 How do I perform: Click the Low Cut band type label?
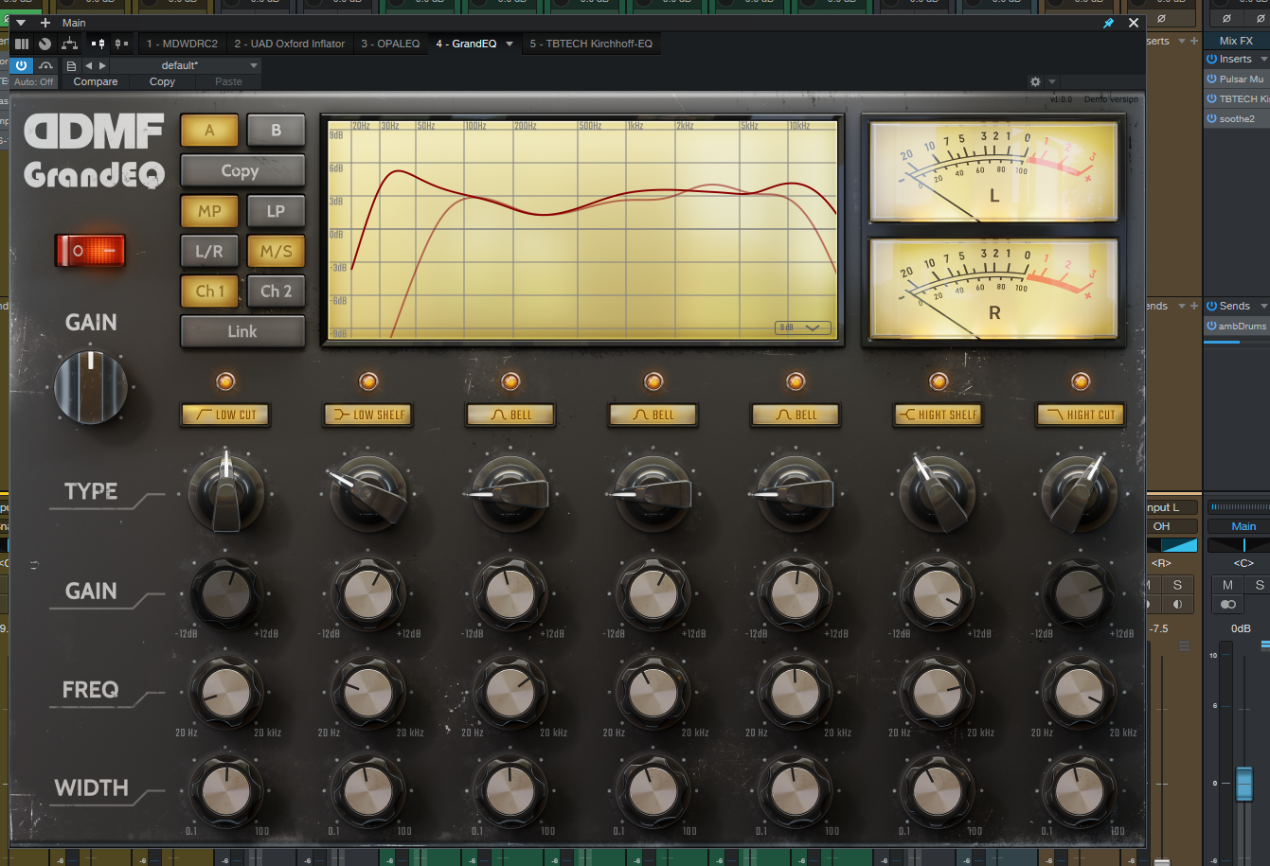[225, 415]
